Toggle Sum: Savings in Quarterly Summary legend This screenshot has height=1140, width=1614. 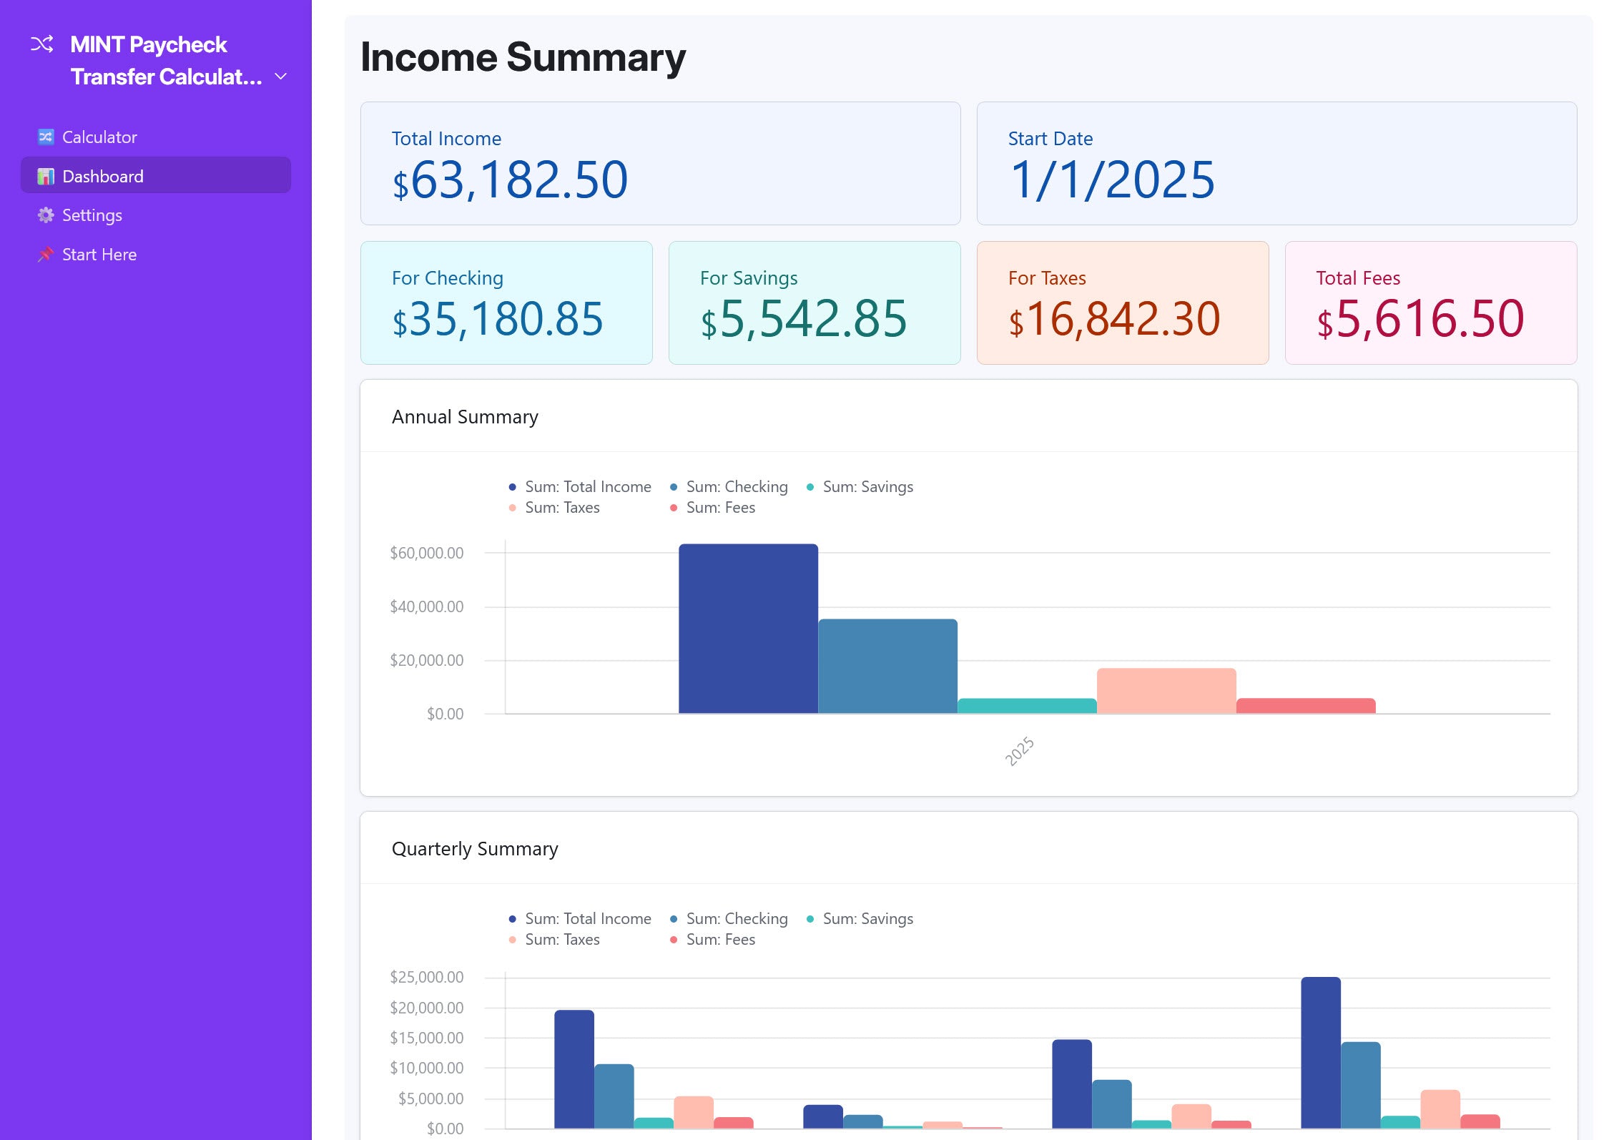tap(867, 919)
